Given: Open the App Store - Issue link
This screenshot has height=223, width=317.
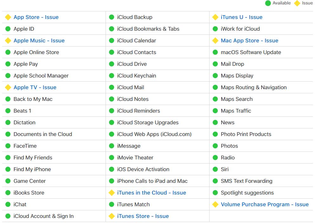Looking at the screenshot, I should 36,17.
